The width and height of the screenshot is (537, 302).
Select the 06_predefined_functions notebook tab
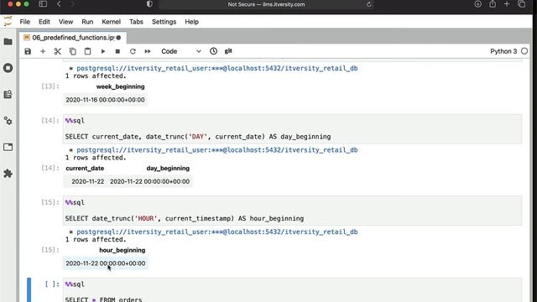pyautogui.click(x=73, y=38)
